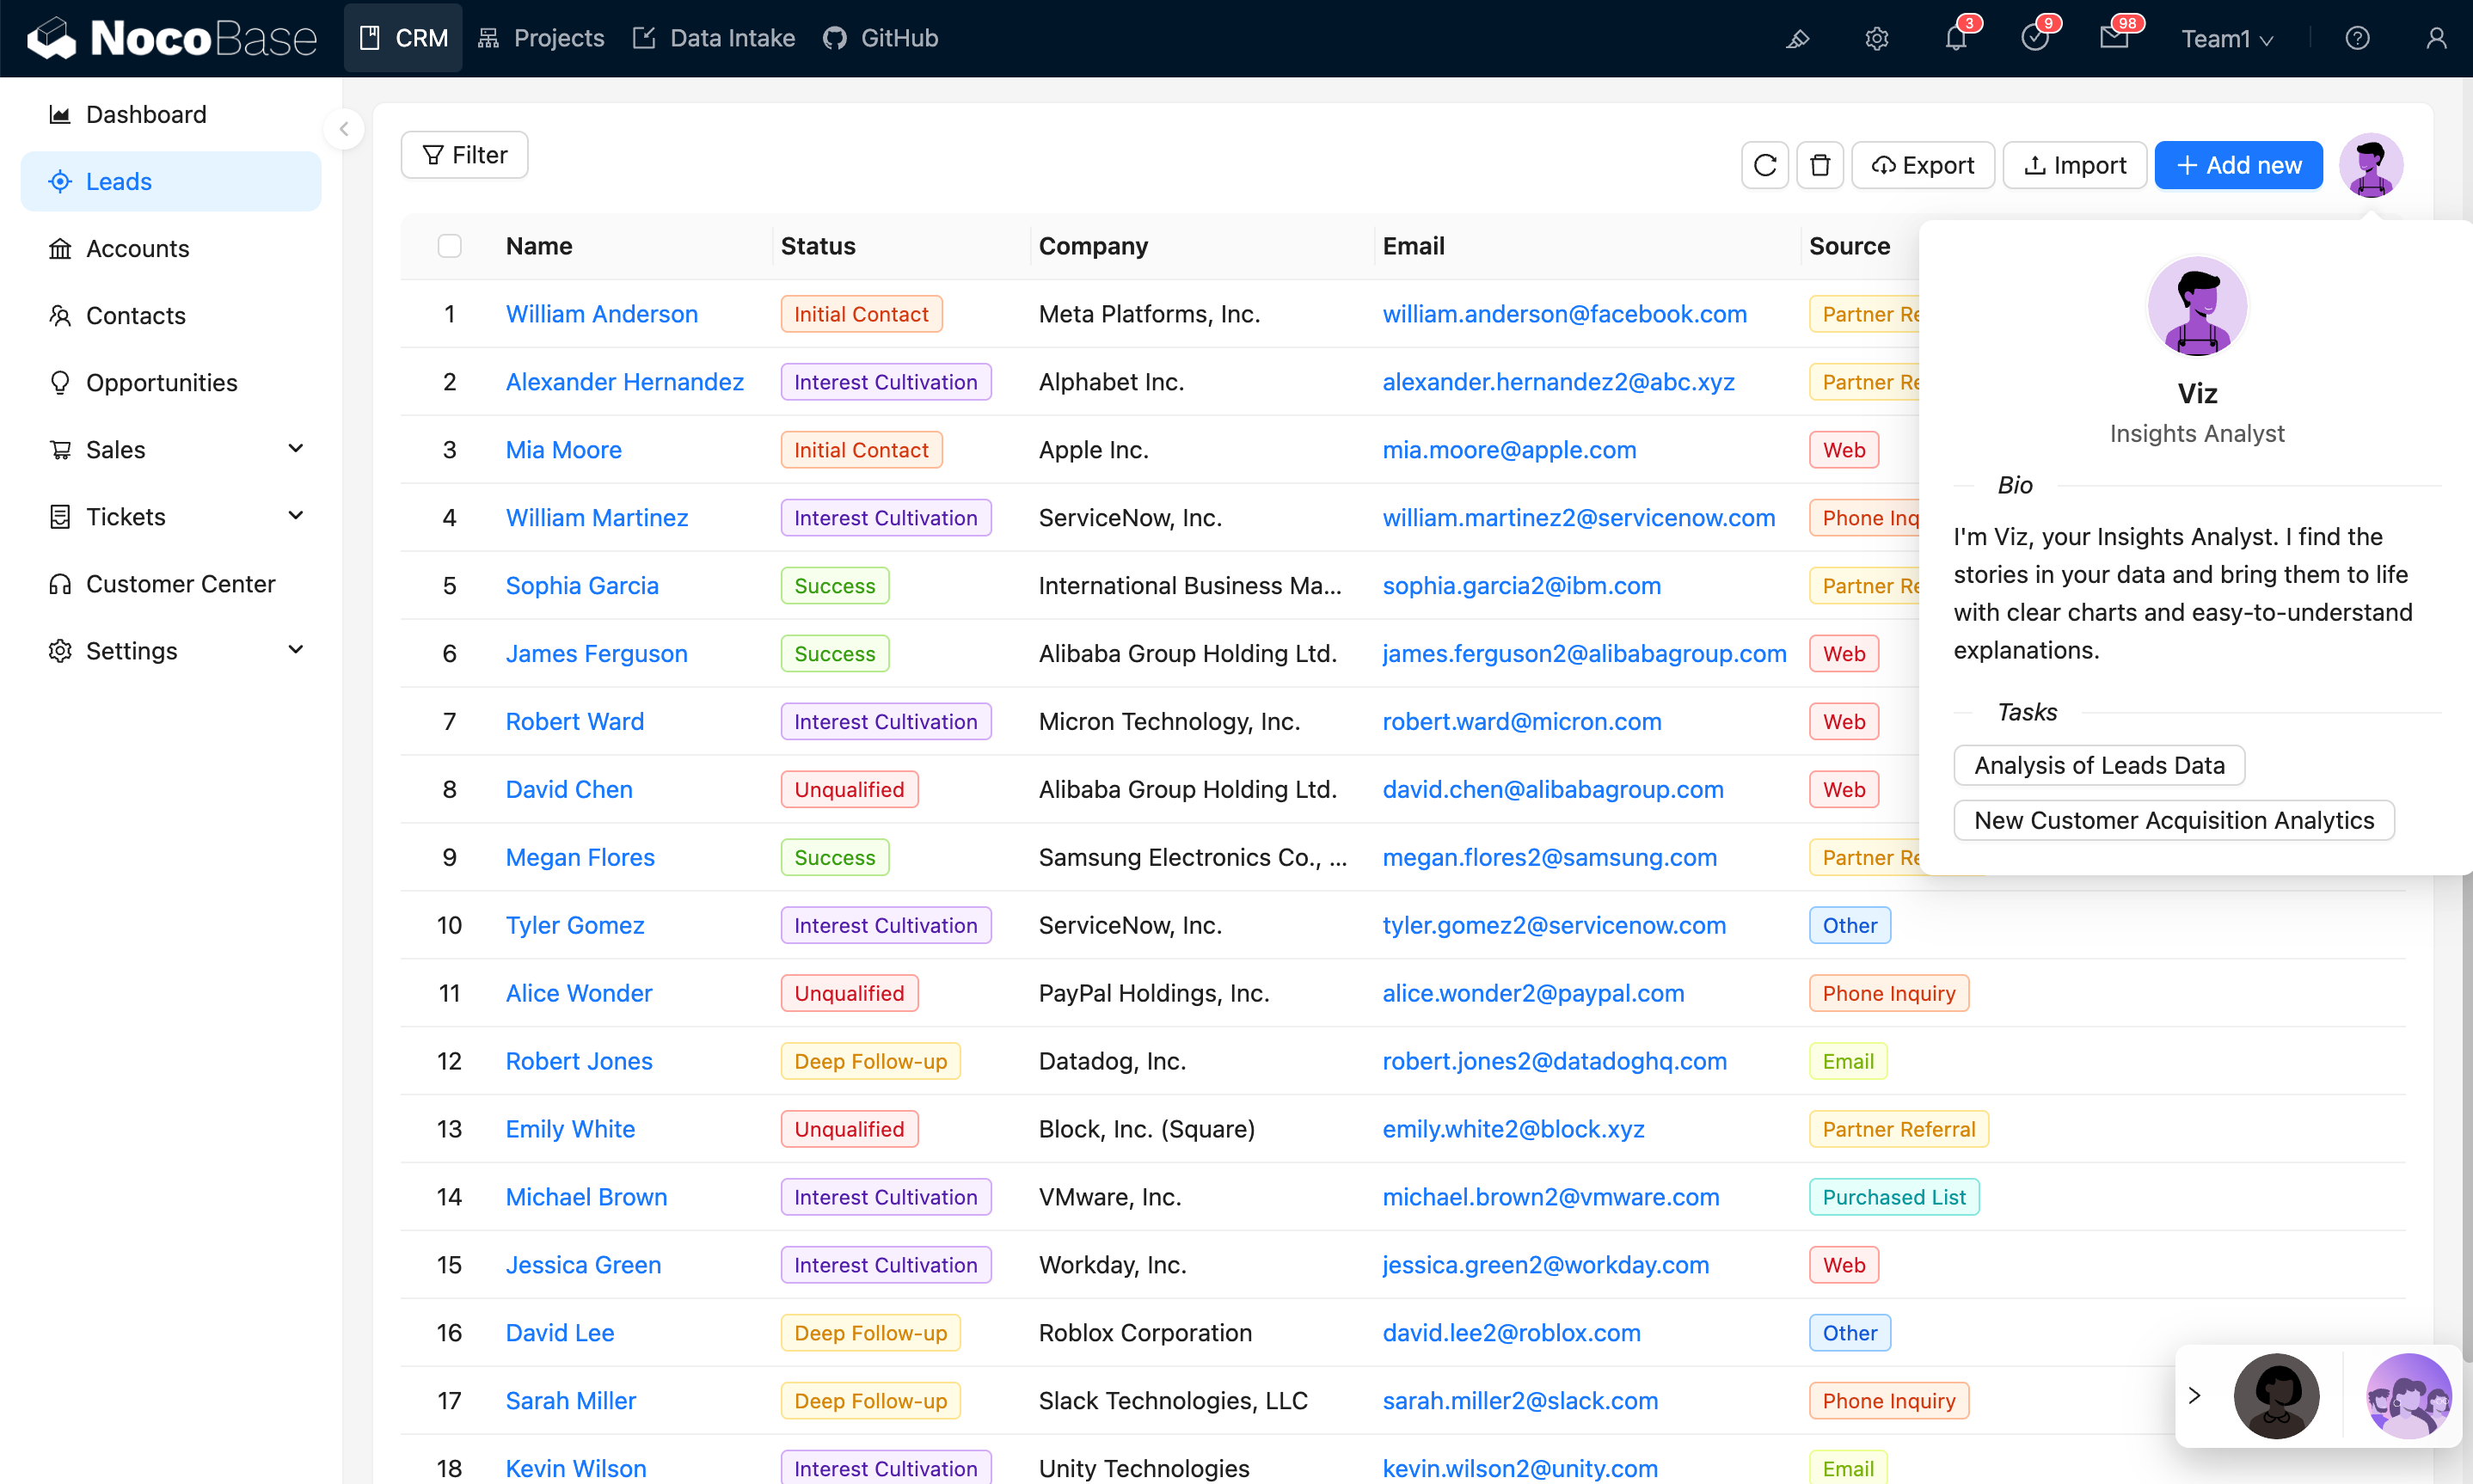Open the William Anderson lead link
This screenshot has height=1484, width=2473.
[x=601, y=314]
